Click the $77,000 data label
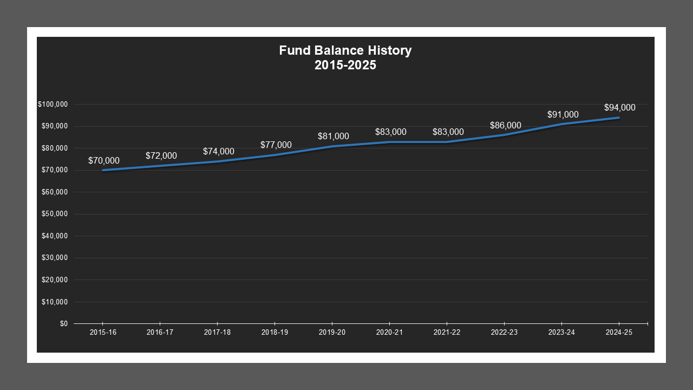Image resolution: width=693 pixels, height=390 pixels. 275,145
